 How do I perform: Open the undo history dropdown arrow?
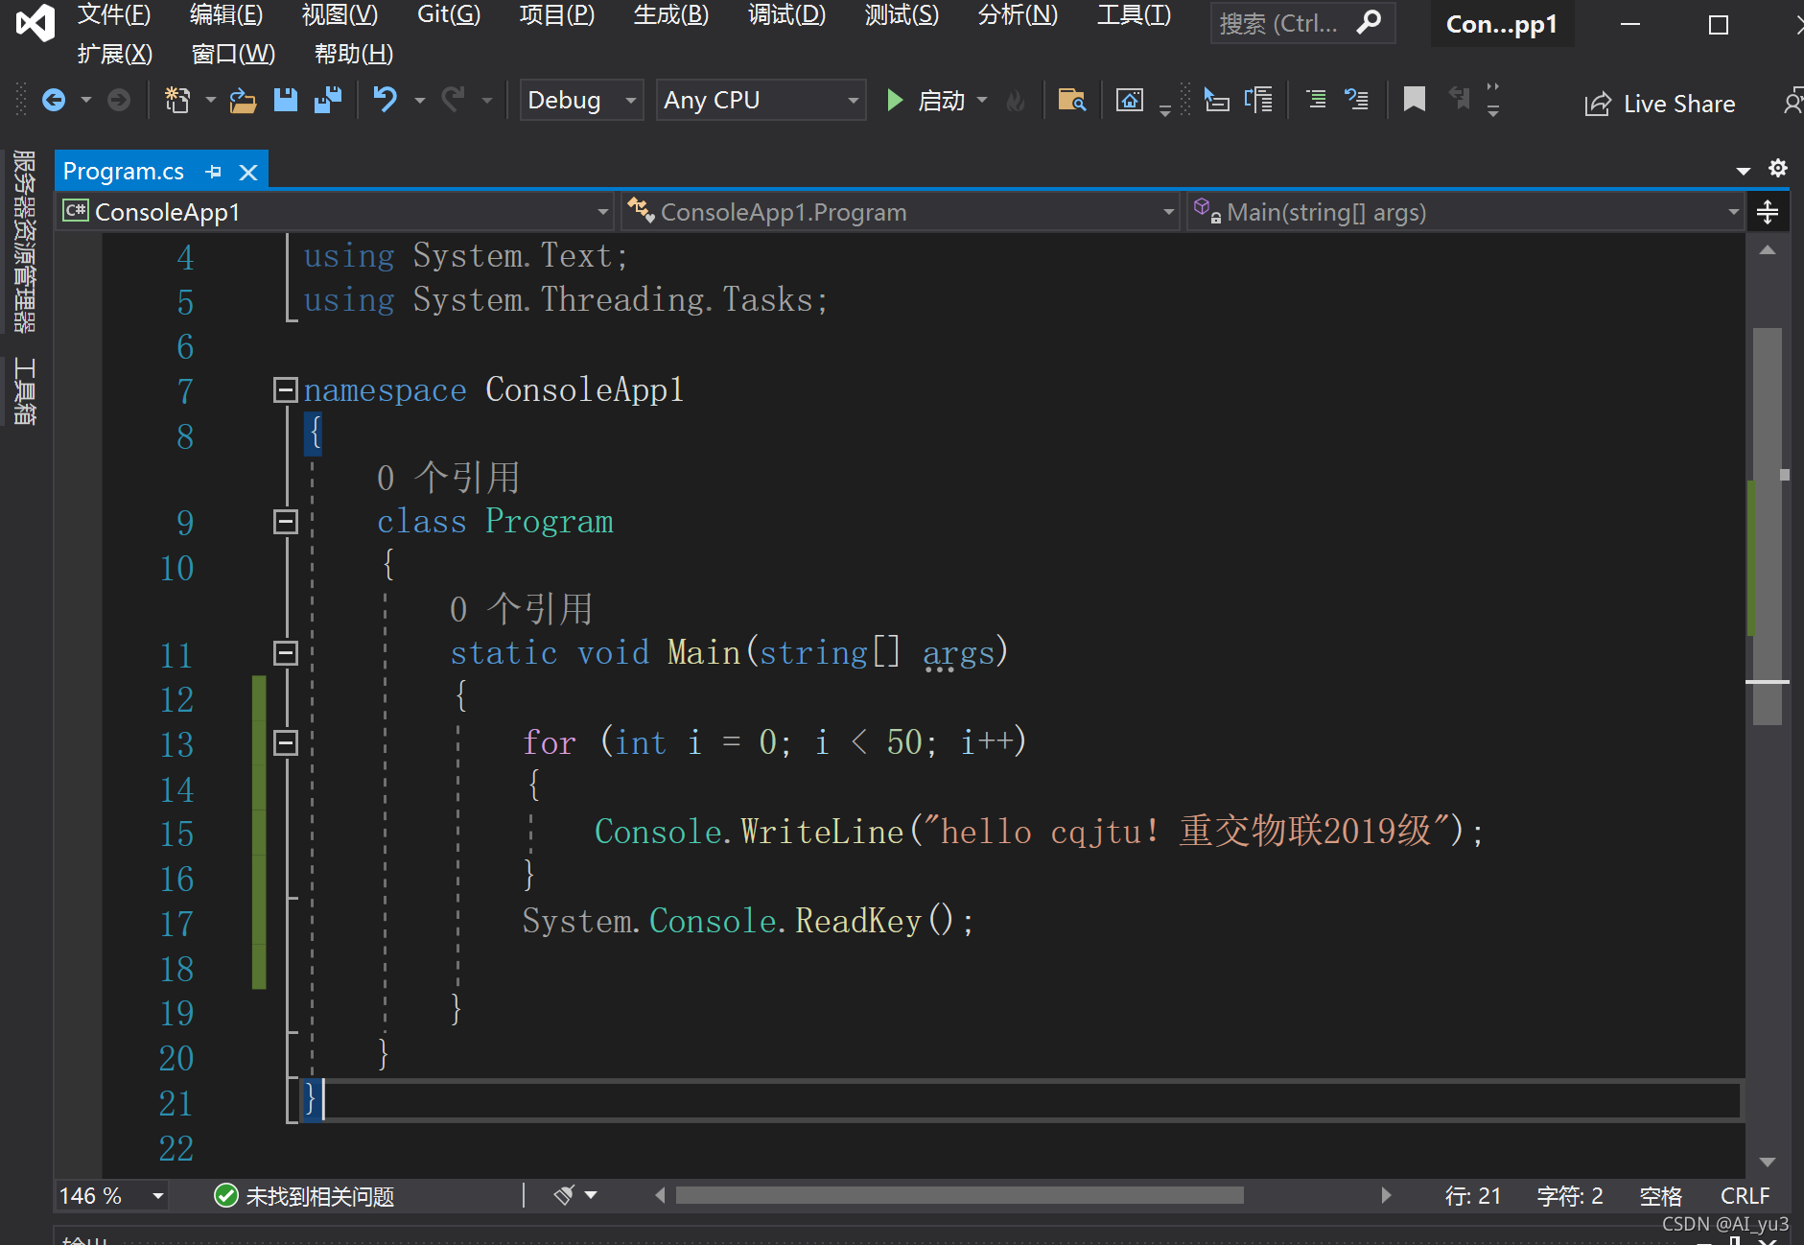coord(419,100)
